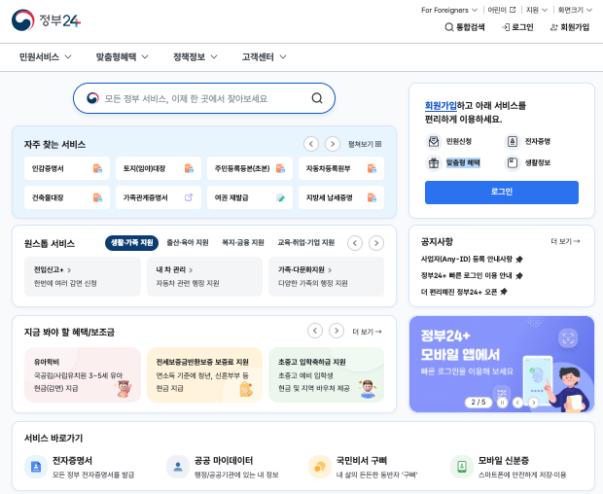Expand the 지원 dropdown
Screen dimensions: 603x494
[x=537, y=10]
